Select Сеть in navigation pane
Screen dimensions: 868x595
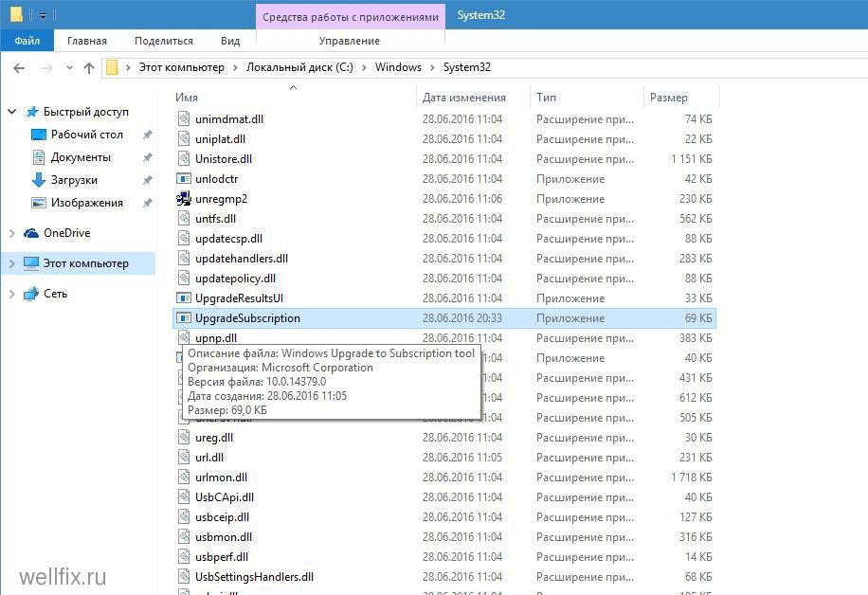55,294
